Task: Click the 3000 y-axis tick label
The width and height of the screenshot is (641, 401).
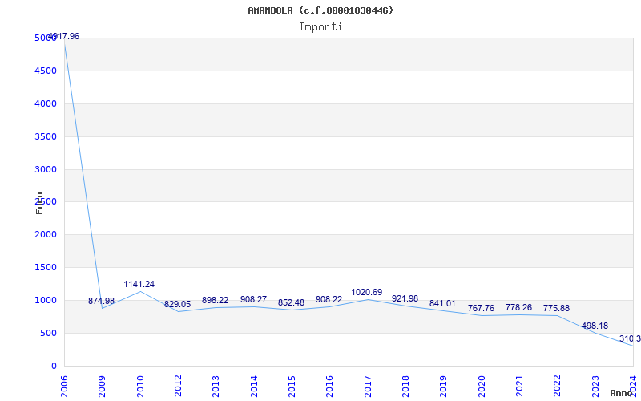Action: click(x=46, y=169)
